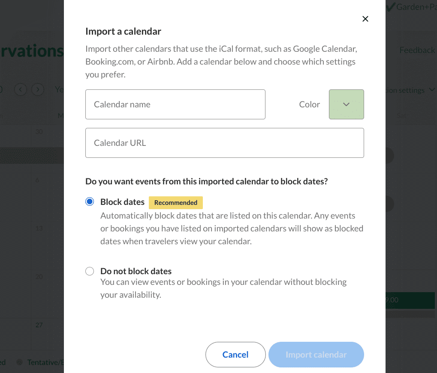This screenshot has width=437, height=373.
Task: Click the Calendar URL field
Action: [x=225, y=142]
